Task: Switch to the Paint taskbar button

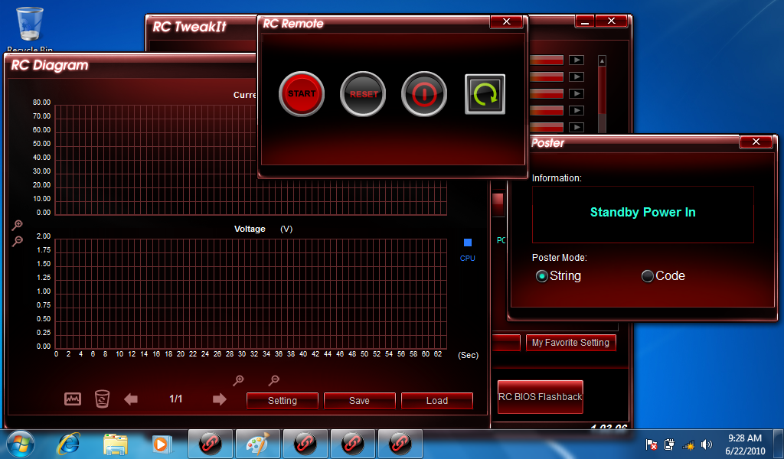Action: [258, 444]
